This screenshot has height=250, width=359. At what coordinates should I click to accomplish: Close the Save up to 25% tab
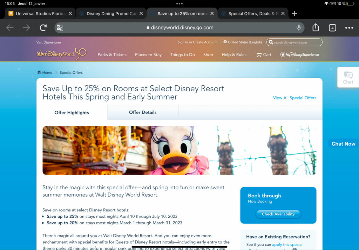coord(212,14)
